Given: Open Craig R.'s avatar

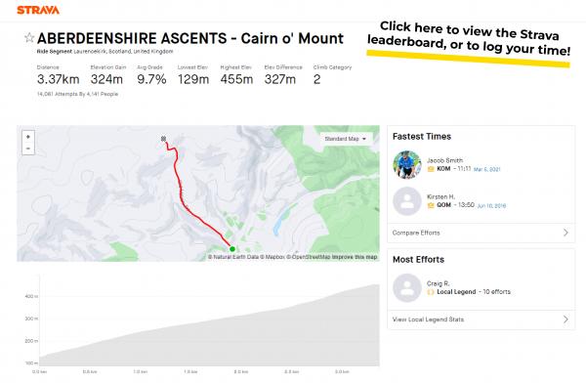Looking at the screenshot, I should tap(407, 287).
